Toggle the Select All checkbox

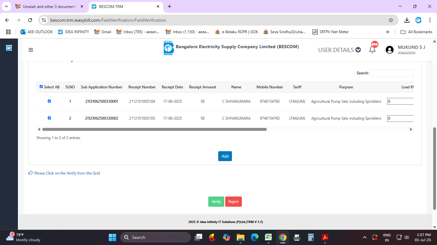[41, 86]
